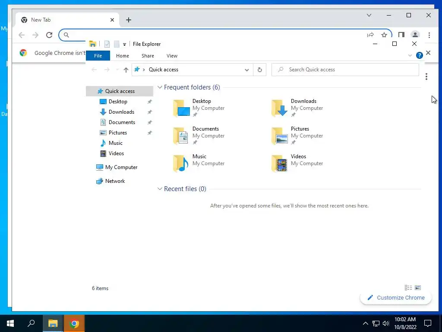
Task: Select the Pictures folder icon in Frequent folders
Action: tap(280, 135)
